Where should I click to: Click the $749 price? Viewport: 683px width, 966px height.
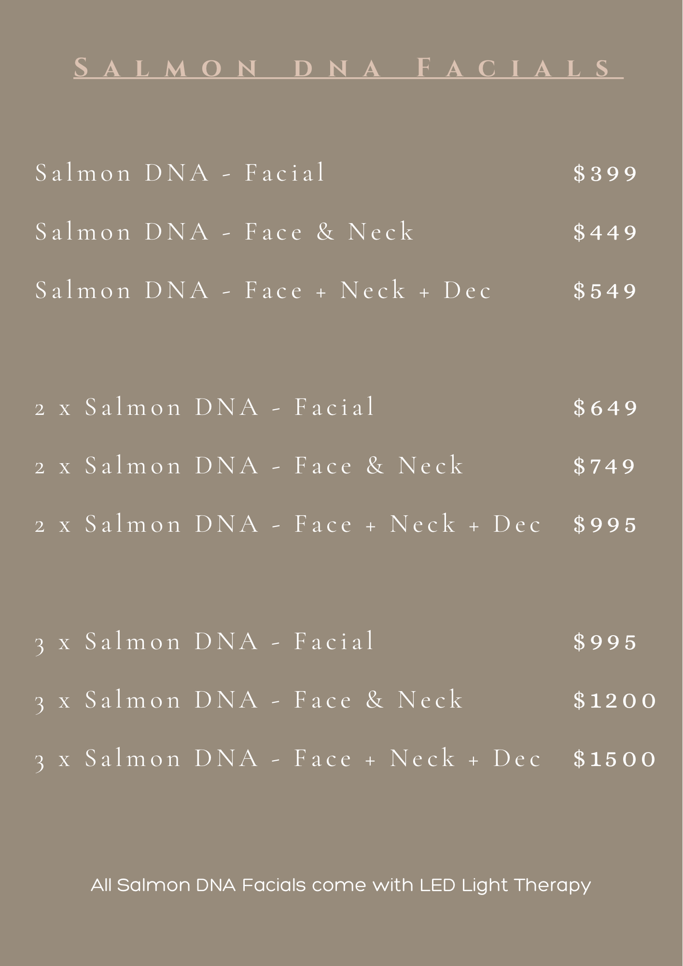[x=604, y=467]
